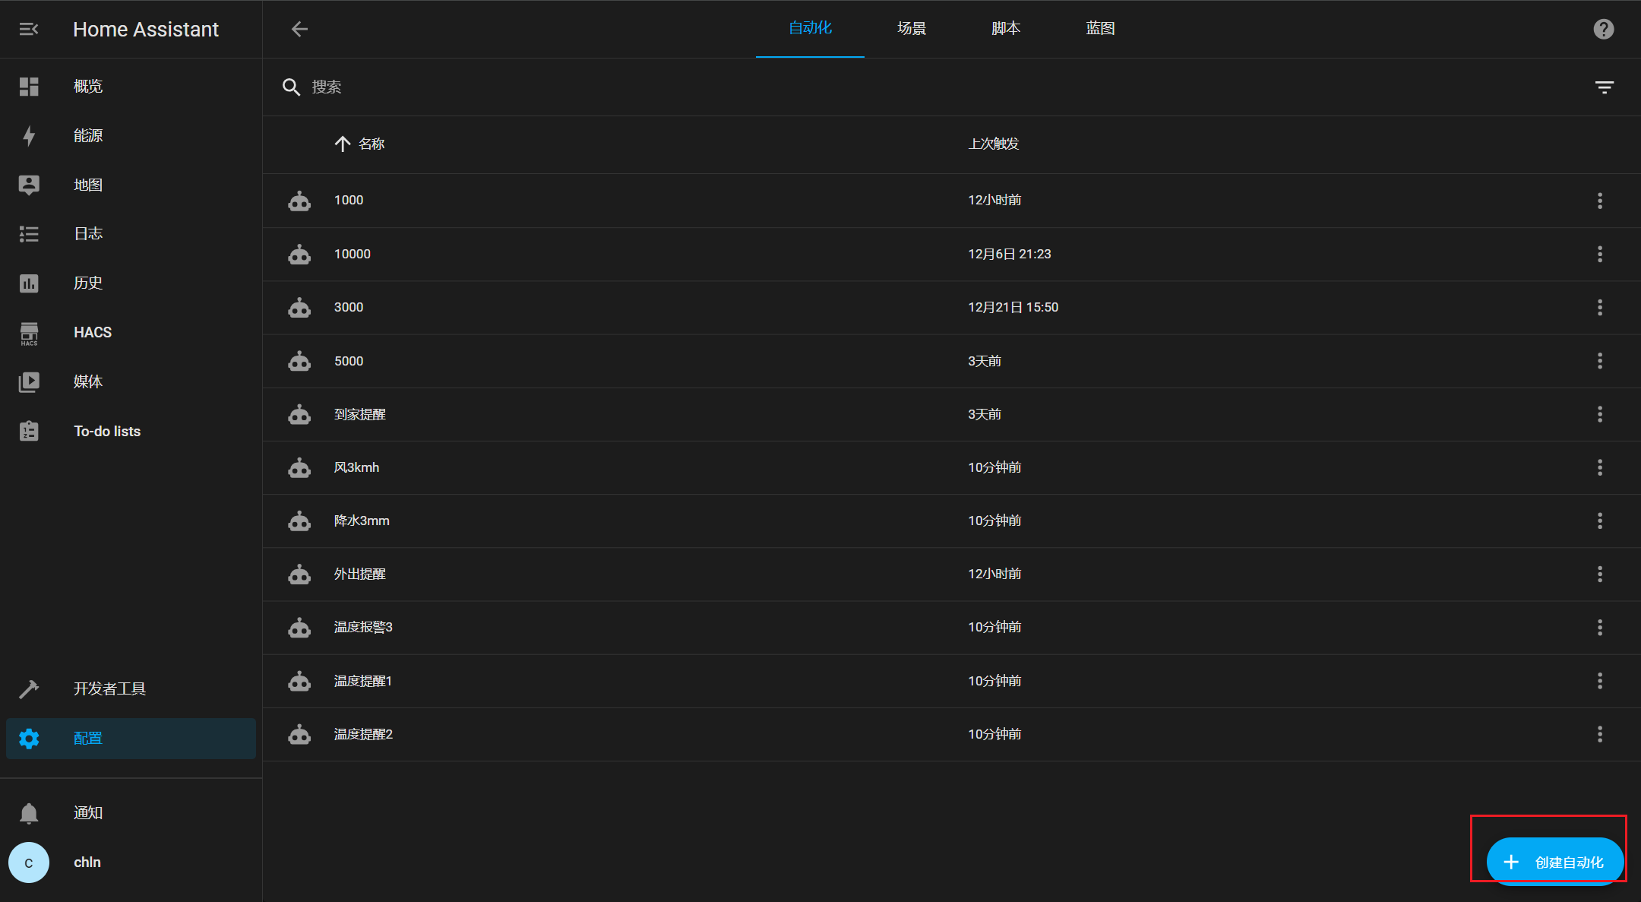Open the 外出提醒 automation name
Image resolution: width=1641 pixels, height=902 pixels.
tap(360, 574)
